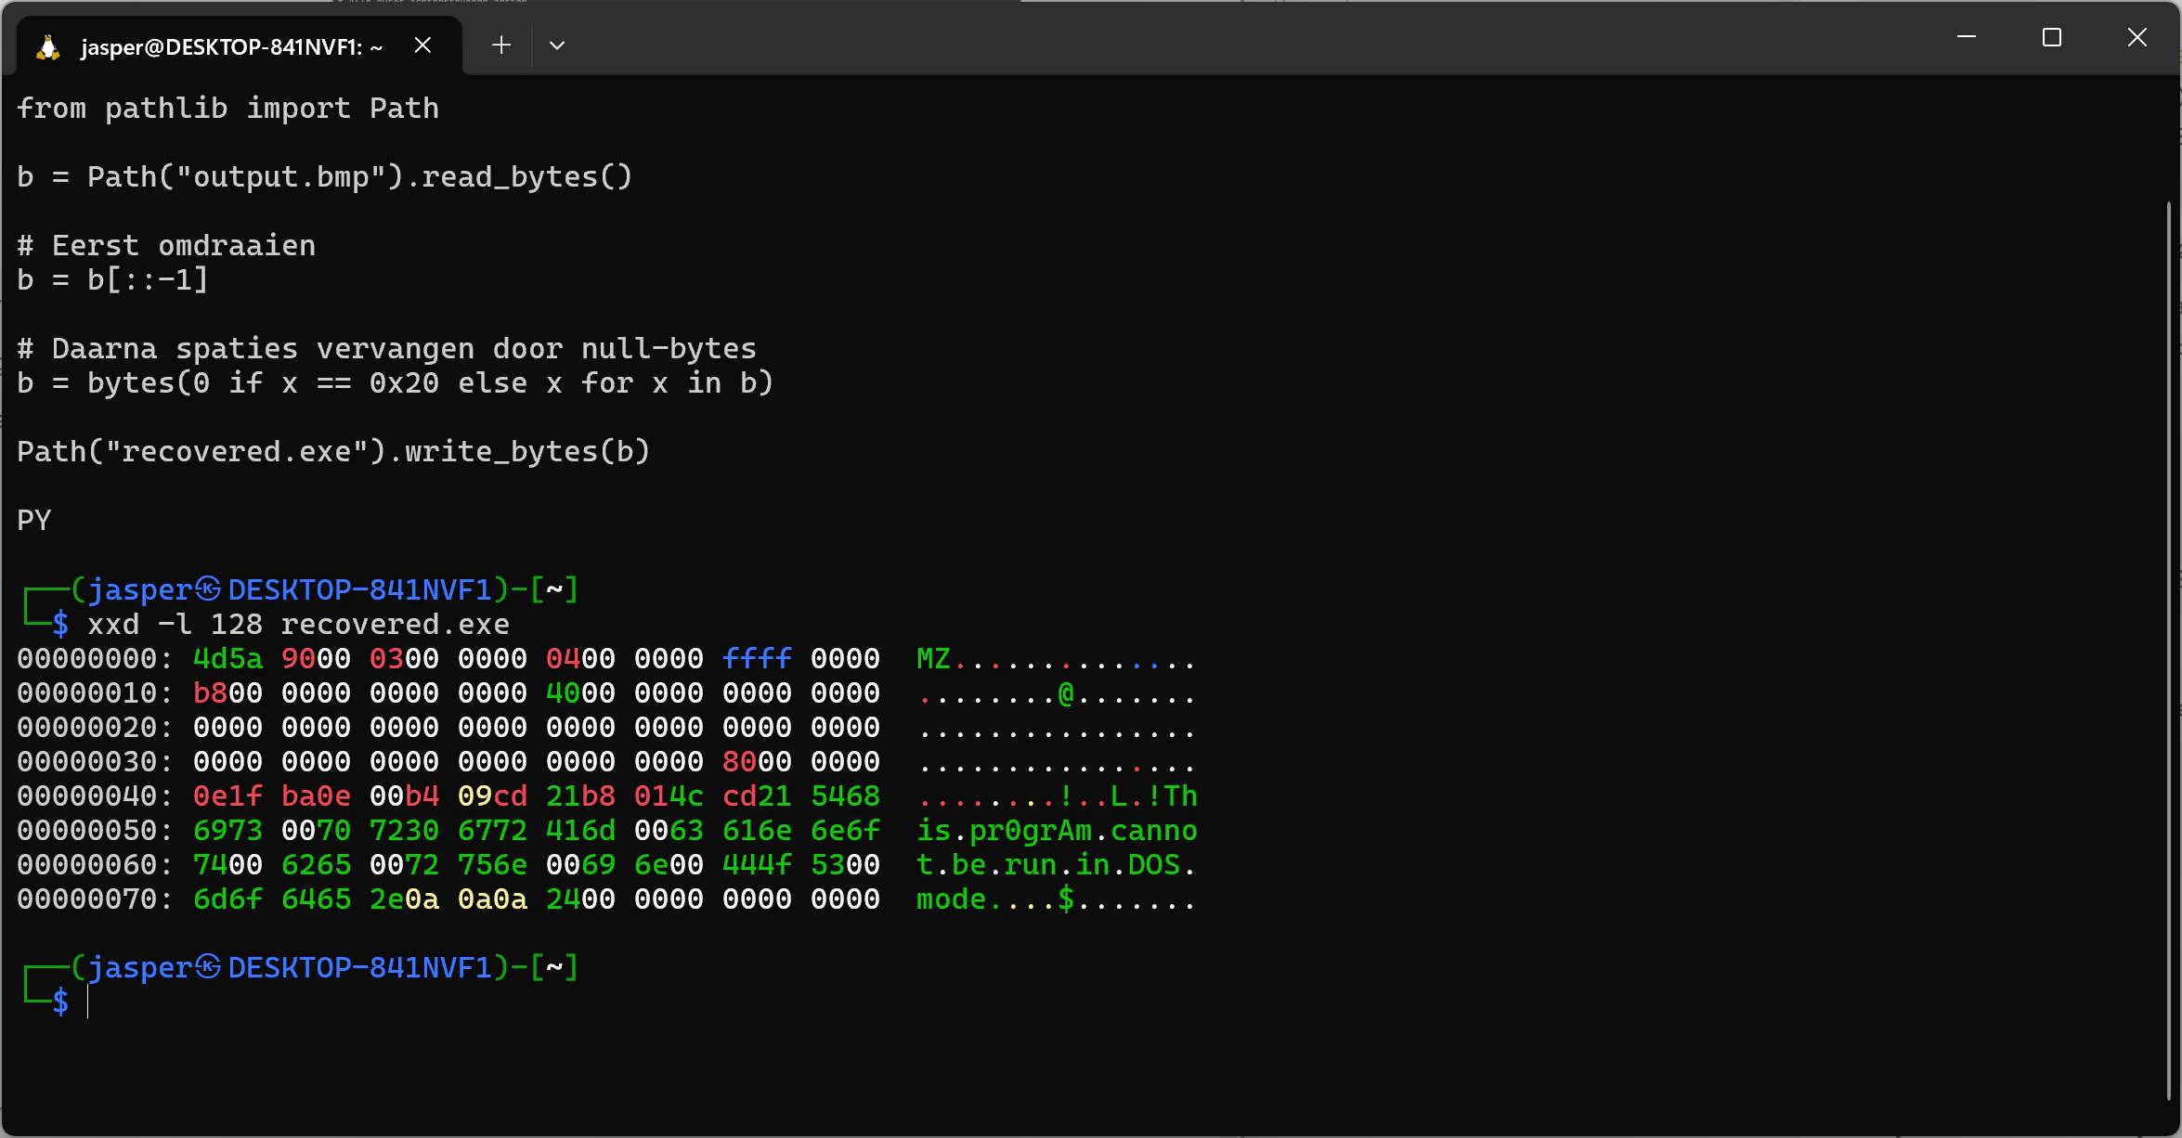Click the 'recovered.exe' write_bytes line
The width and height of the screenshot is (2182, 1138).
point(333,452)
